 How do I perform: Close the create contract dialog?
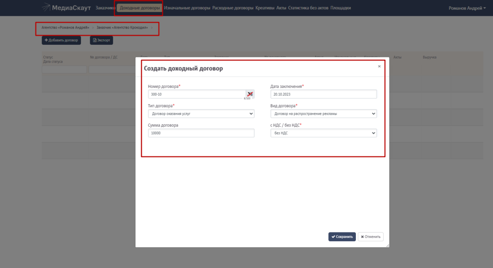tap(379, 66)
